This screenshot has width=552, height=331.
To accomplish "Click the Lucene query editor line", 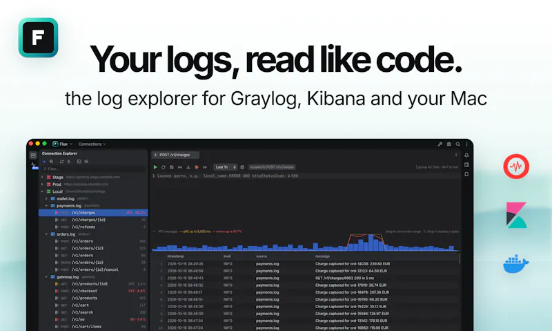I will click(306, 176).
